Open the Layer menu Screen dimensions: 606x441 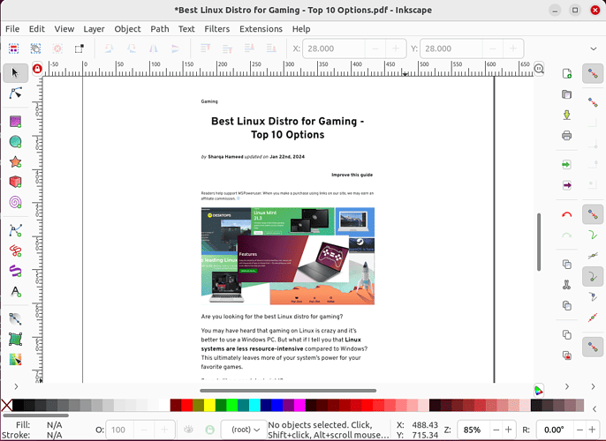tap(94, 29)
